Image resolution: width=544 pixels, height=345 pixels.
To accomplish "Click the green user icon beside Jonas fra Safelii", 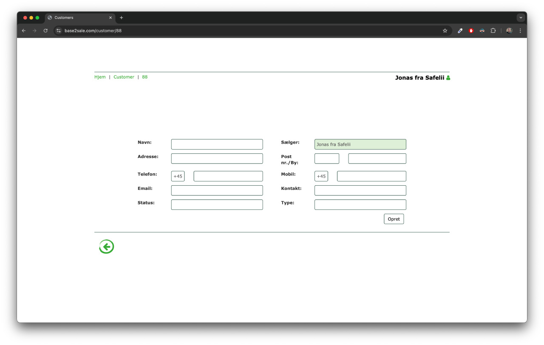I will coord(448,78).
